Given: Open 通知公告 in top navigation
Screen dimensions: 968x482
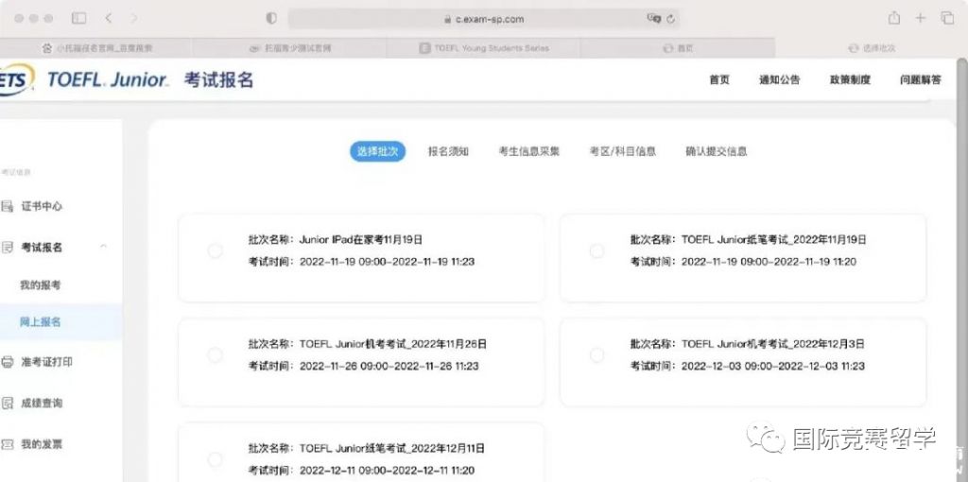Looking at the screenshot, I should point(779,79).
